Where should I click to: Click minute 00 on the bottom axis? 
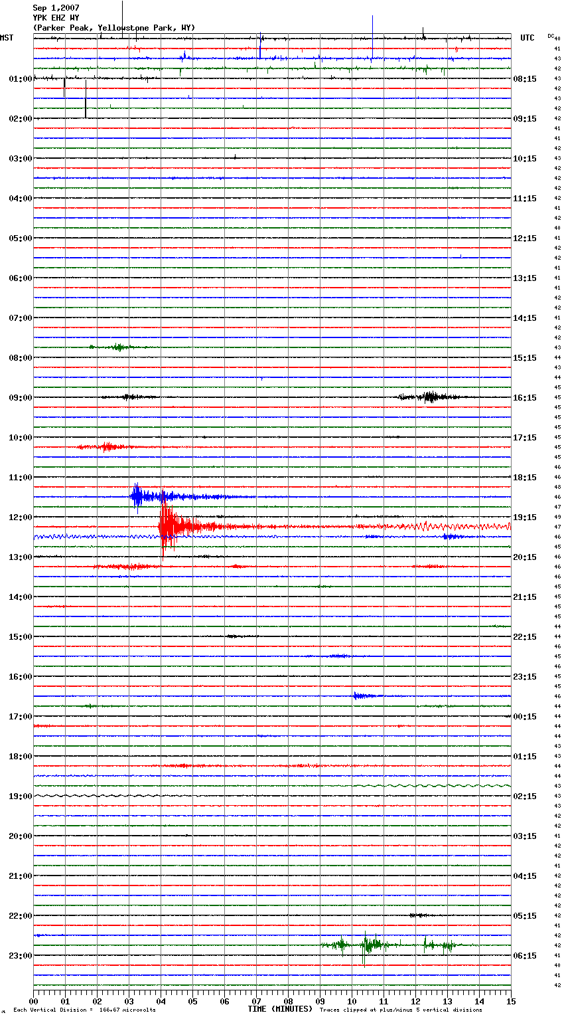point(33,1001)
